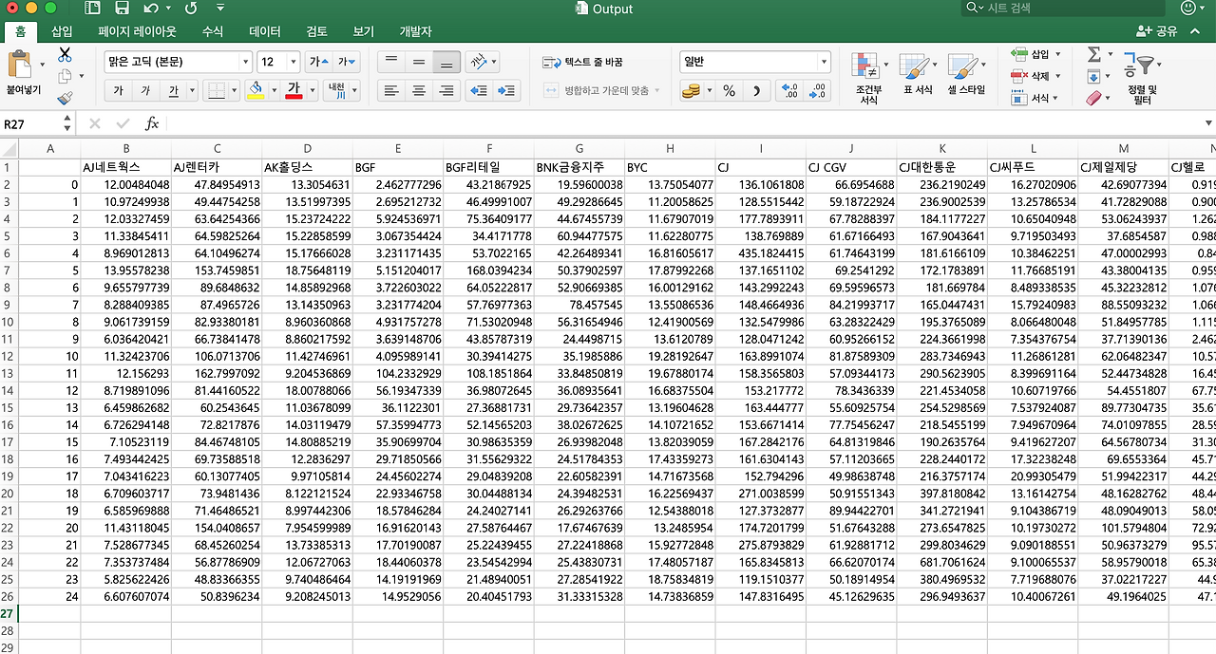Switch to 검토 tab
Viewport: 1216px width, 654px height.
(316, 31)
